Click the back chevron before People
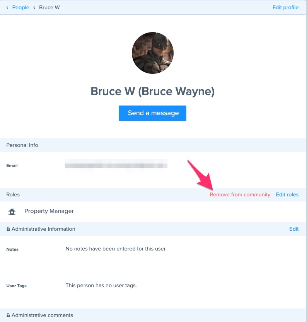This screenshot has height=322, width=307. click(x=7, y=8)
